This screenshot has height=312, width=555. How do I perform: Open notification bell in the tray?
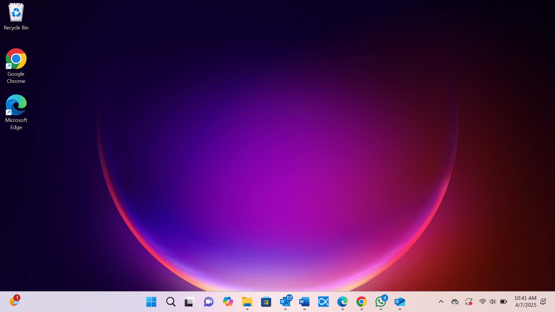543,302
